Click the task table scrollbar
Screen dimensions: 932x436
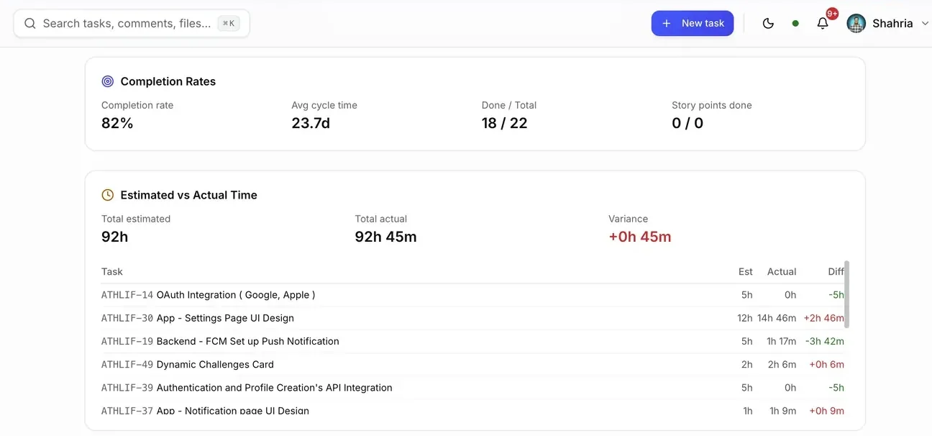click(847, 294)
